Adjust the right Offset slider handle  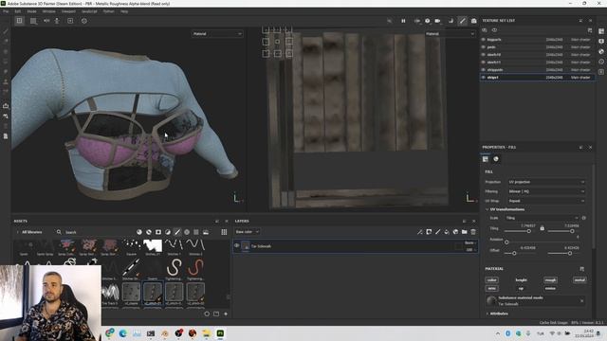pos(570,253)
